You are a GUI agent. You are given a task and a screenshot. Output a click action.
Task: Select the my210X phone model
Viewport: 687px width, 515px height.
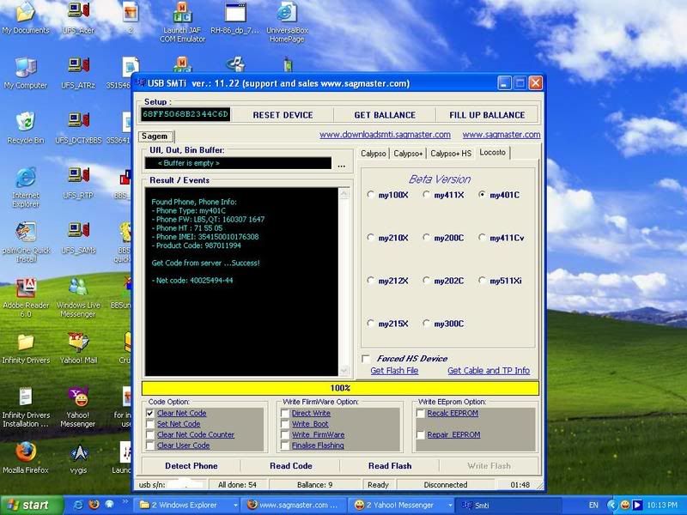point(371,238)
